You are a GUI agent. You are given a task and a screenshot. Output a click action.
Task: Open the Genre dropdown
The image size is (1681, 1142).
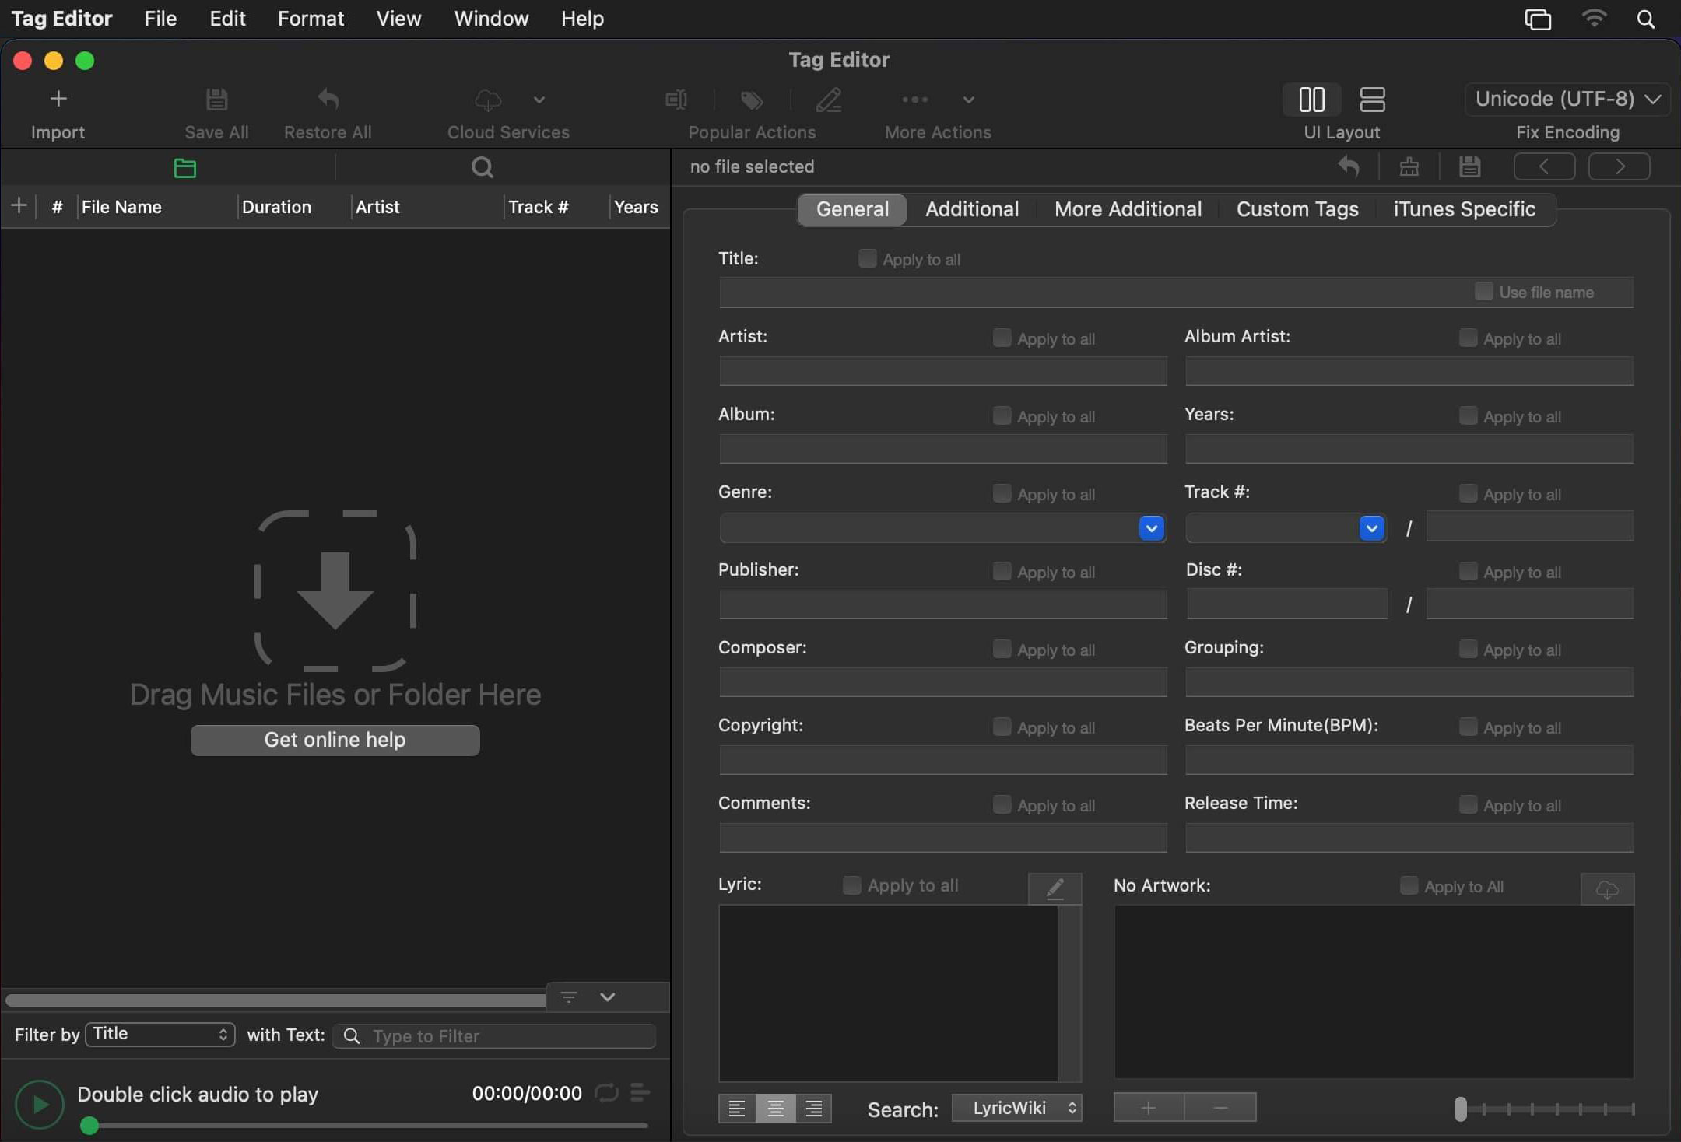coord(1151,527)
